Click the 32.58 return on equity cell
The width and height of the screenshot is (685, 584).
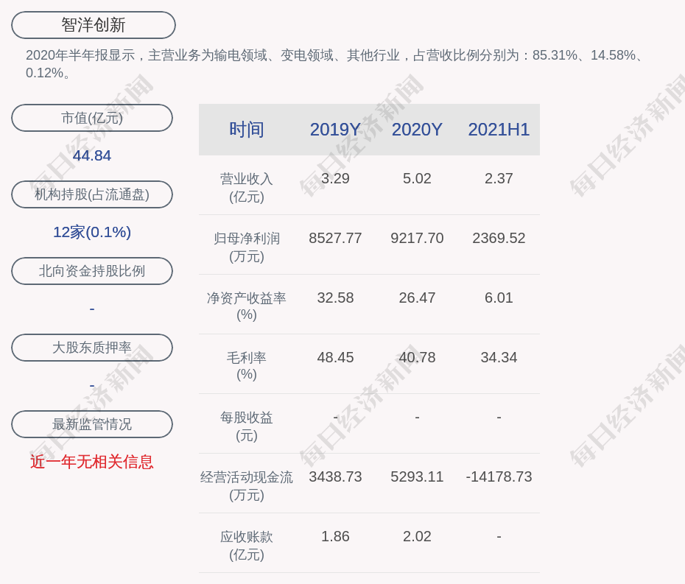pyautogui.click(x=335, y=298)
